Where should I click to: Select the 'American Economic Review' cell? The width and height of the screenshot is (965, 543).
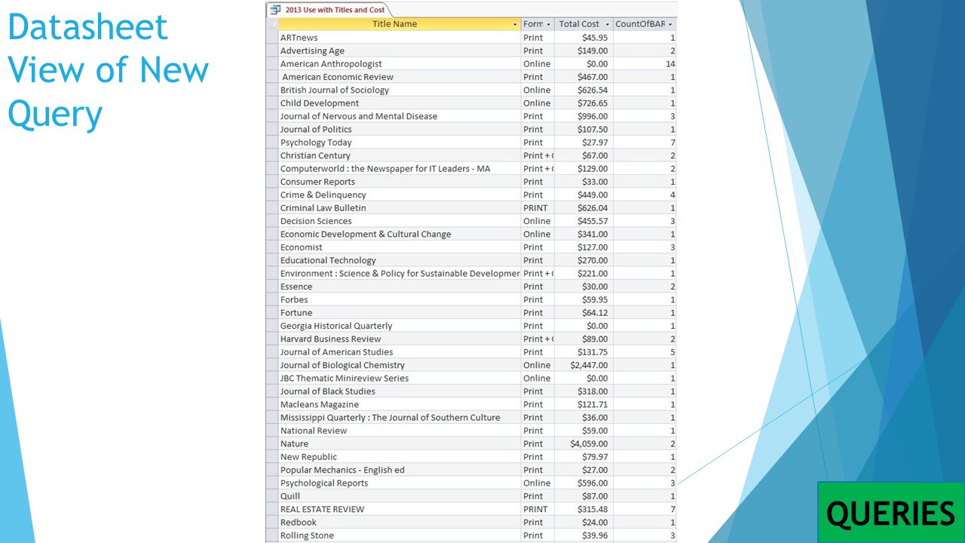click(399, 77)
